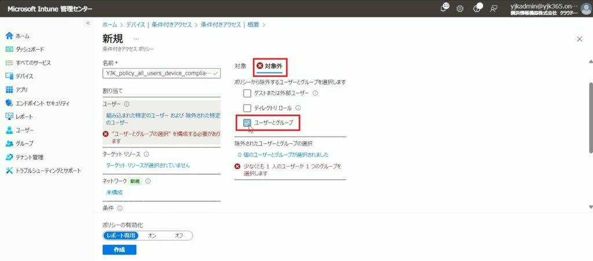Open the ellipsis menu next to 新規
Screen dimensions: 593x261
click(136, 39)
